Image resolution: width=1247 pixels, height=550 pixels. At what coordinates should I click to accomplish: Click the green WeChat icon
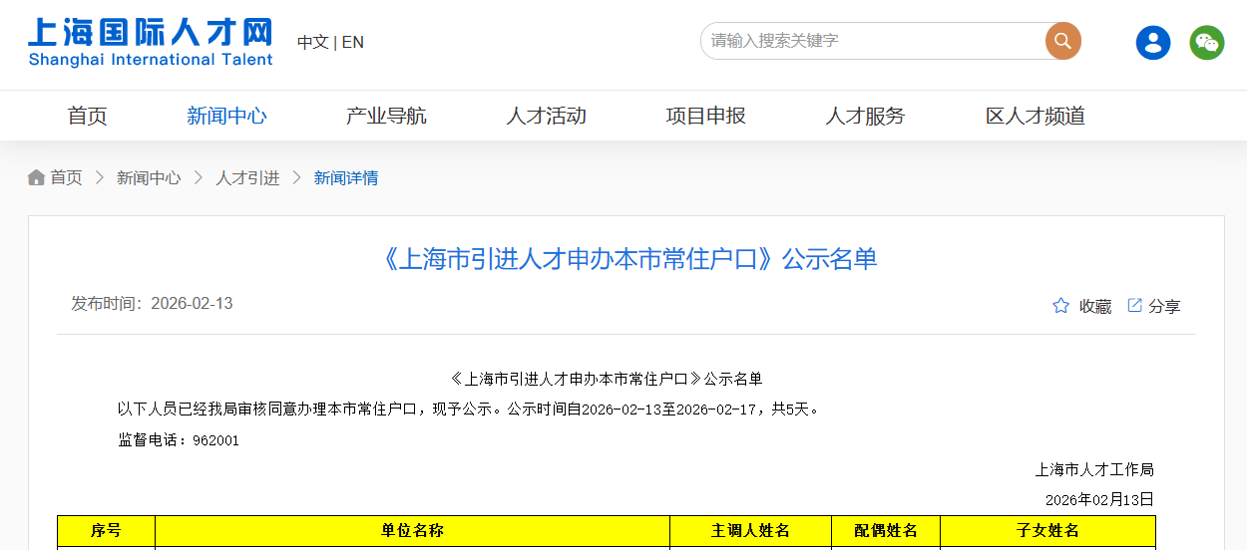1206,42
